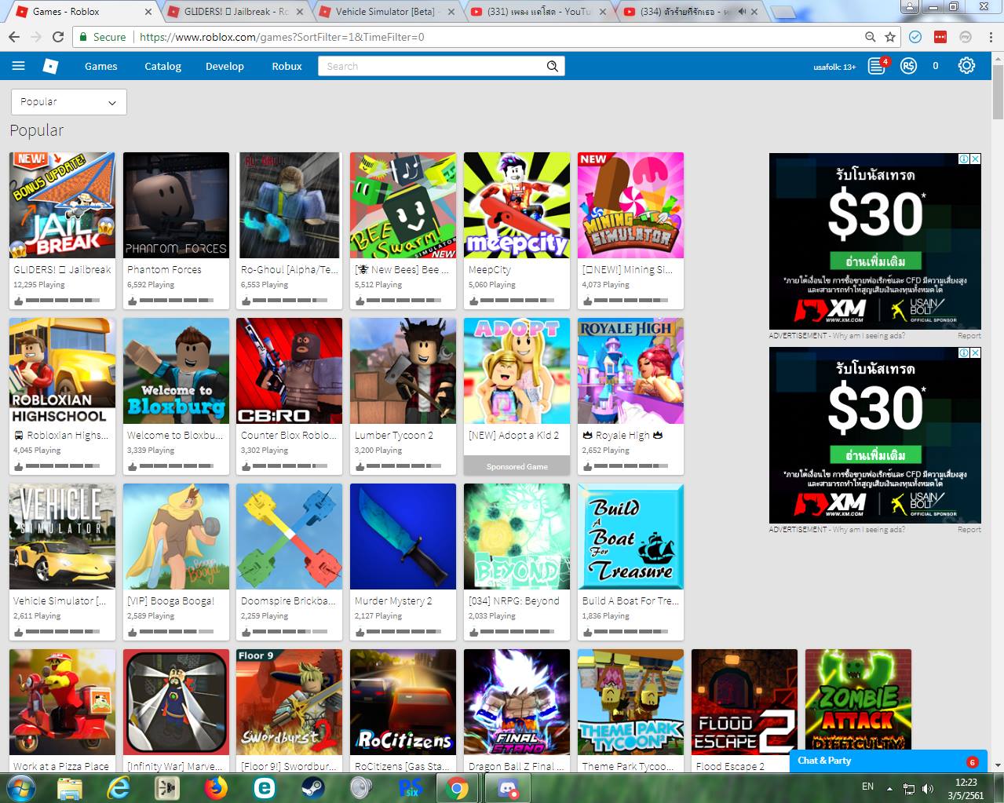Open the Roblox hamburger navigation menu
Screen dimensions: 1004x803
(x=18, y=66)
